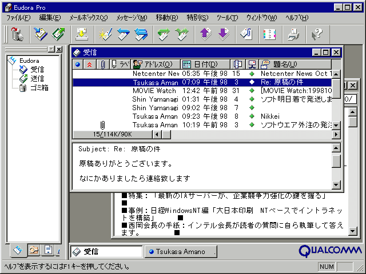Select the Eudora root tree node
Viewport: 366px width, 274px height.
point(29,61)
